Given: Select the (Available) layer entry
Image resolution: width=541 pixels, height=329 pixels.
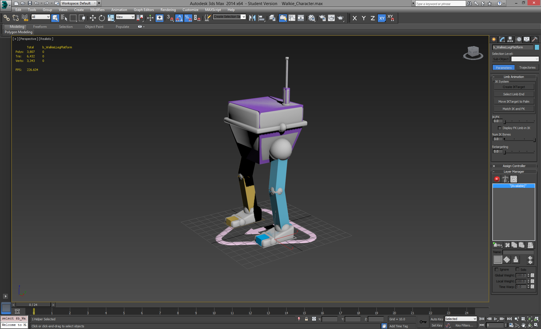Looking at the screenshot, I should pyautogui.click(x=514, y=186).
